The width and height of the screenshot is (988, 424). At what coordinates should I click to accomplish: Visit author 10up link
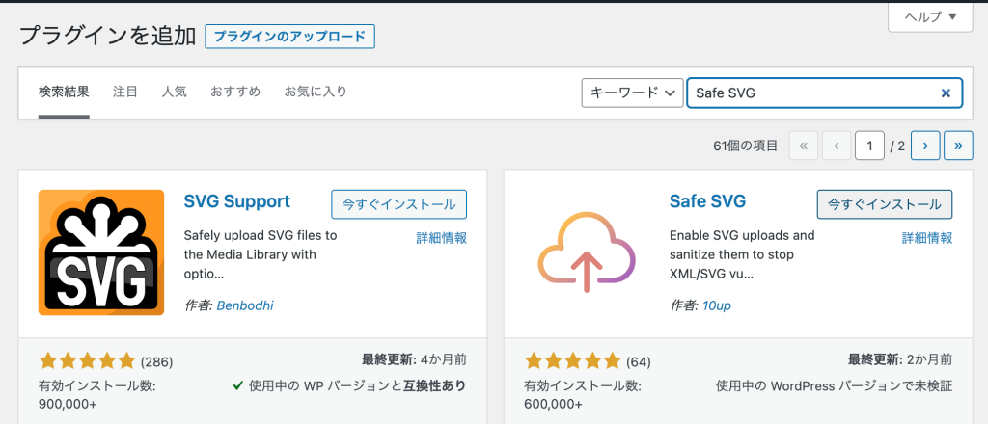point(717,305)
